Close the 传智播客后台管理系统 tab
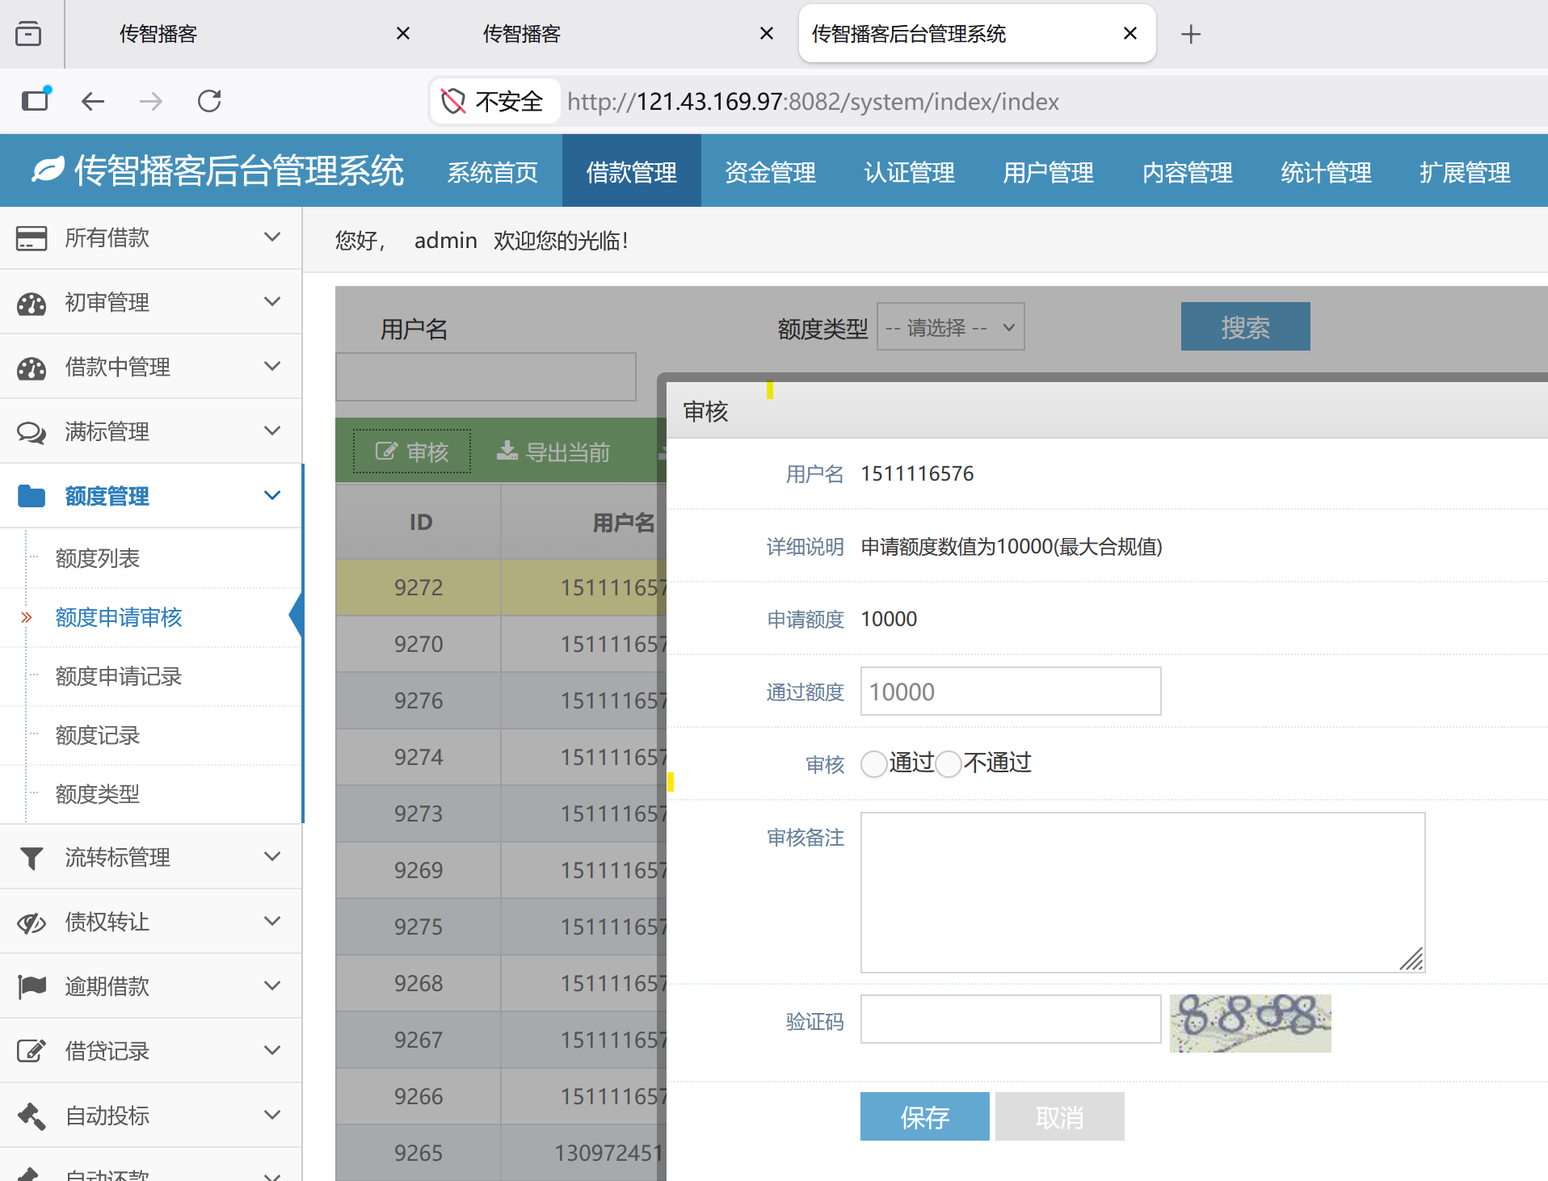 pos(1130,33)
